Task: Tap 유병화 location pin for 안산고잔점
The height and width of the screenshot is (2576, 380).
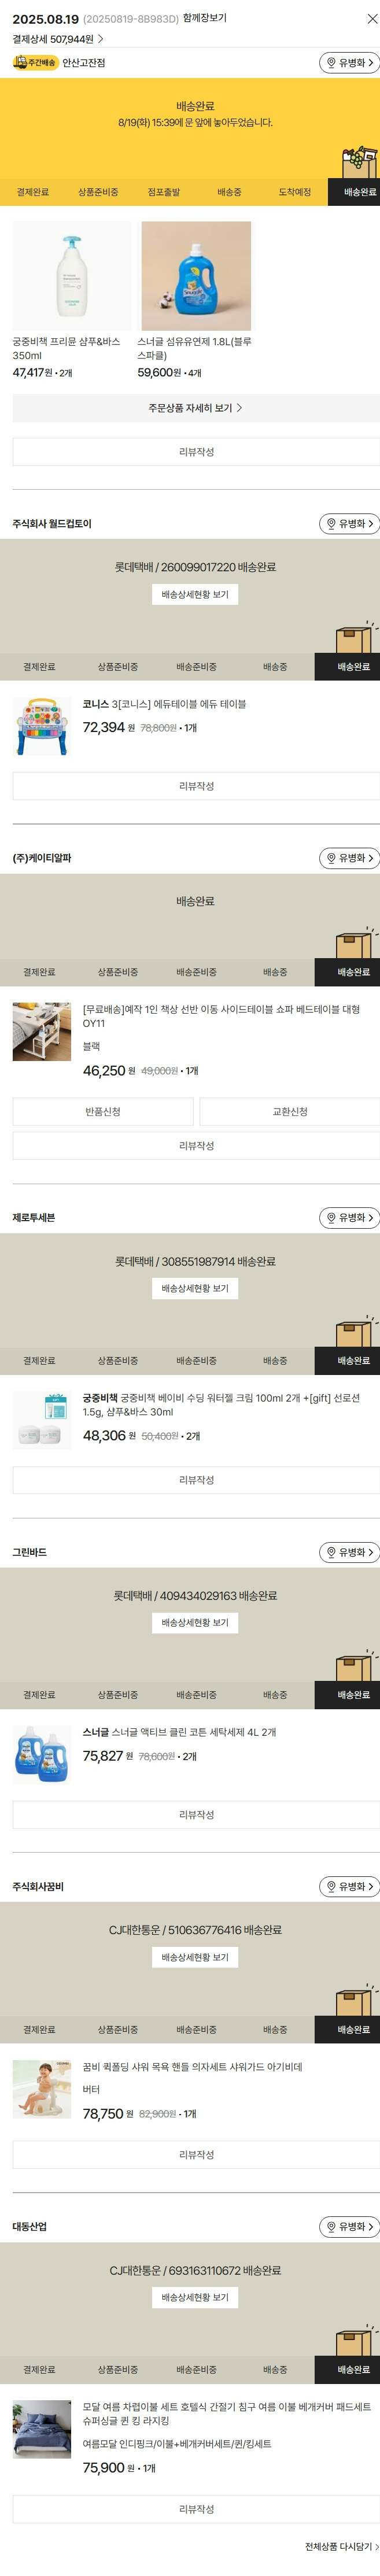Action: point(348,63)
